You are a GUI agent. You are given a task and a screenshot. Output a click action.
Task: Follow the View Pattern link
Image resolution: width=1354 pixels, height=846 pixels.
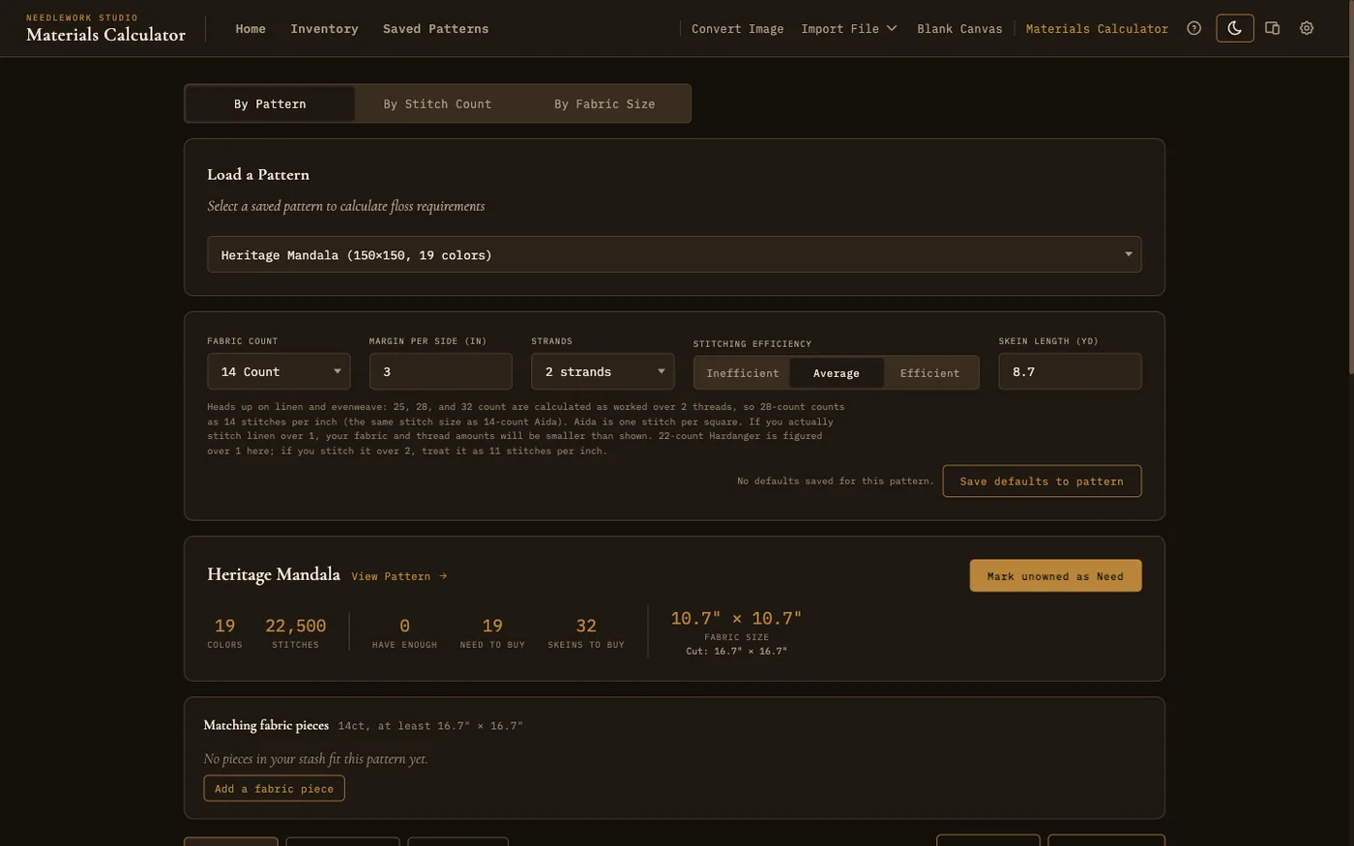point(398,576)
